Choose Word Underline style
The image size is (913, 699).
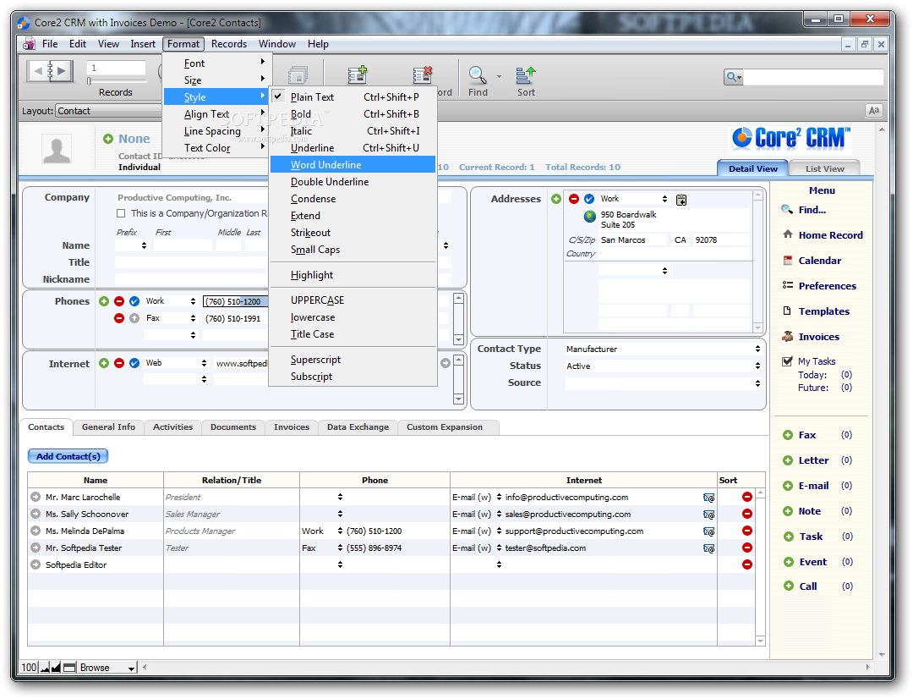pos(353,165)
